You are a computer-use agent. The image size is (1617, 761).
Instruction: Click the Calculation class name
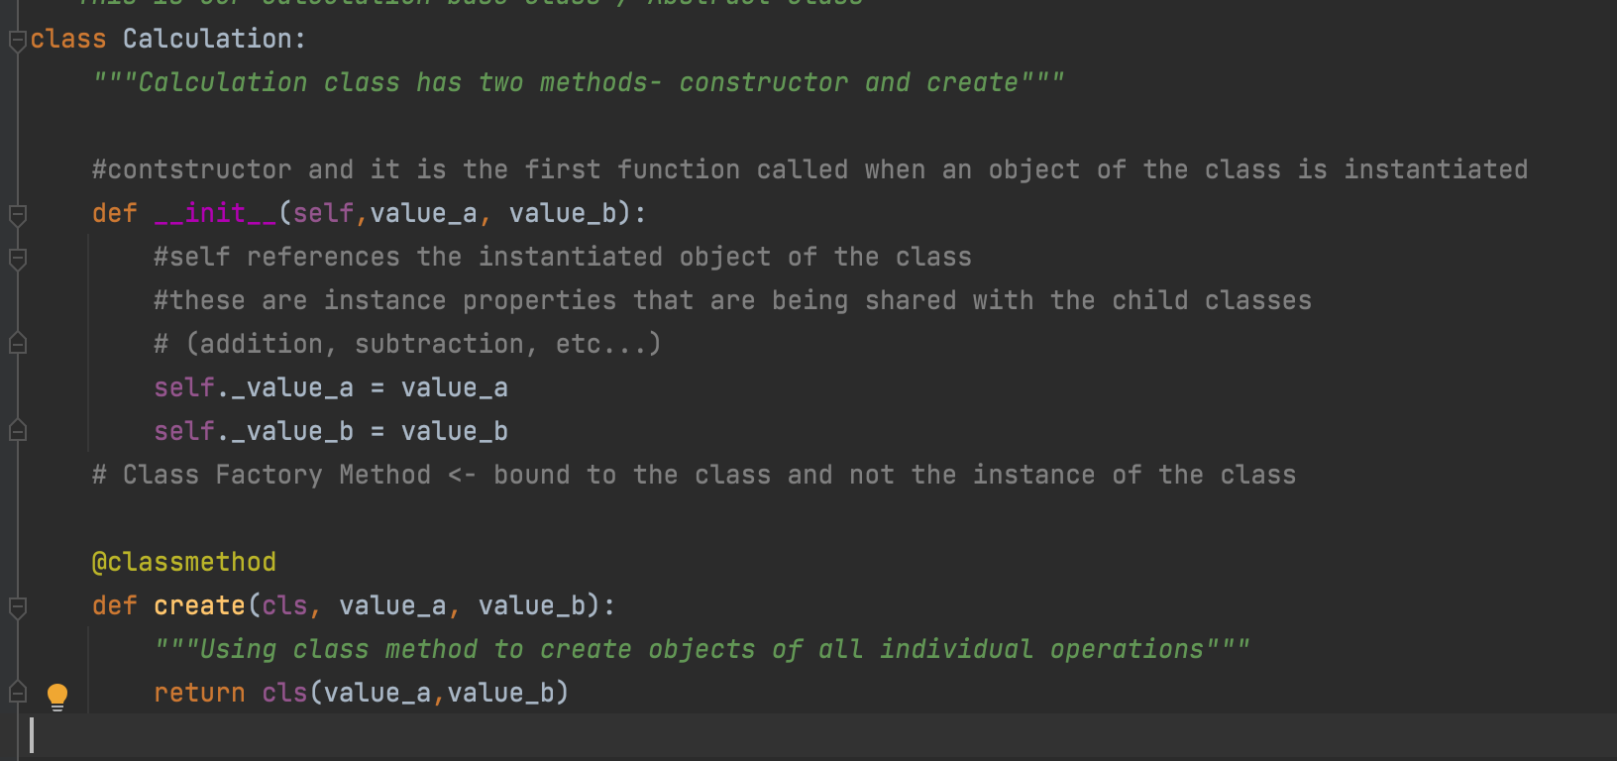tap(207, 39)
